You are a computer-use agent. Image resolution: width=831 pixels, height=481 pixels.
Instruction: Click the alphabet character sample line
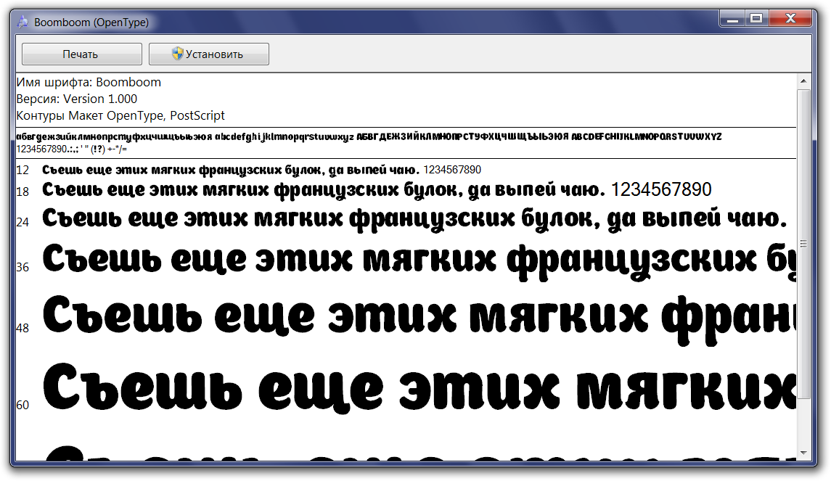[x=369, y=136]
